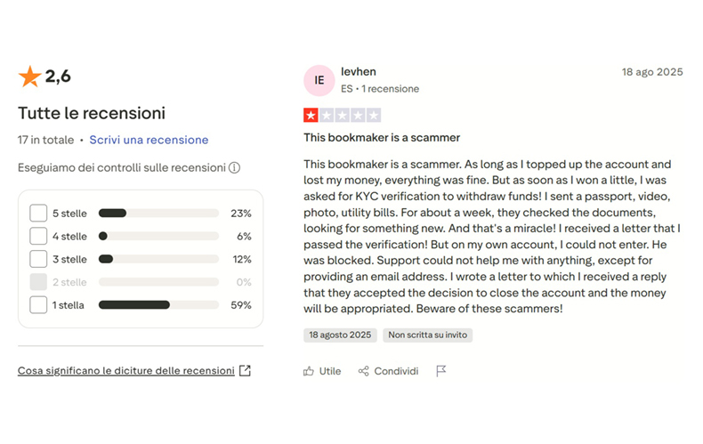The image size is (703, 444).
Task: Click the external link icon after diciture
Action: pyautogui.click(x=245, y=370)
